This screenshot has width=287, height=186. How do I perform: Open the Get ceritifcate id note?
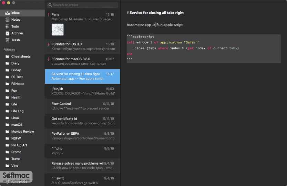[83, 121]
